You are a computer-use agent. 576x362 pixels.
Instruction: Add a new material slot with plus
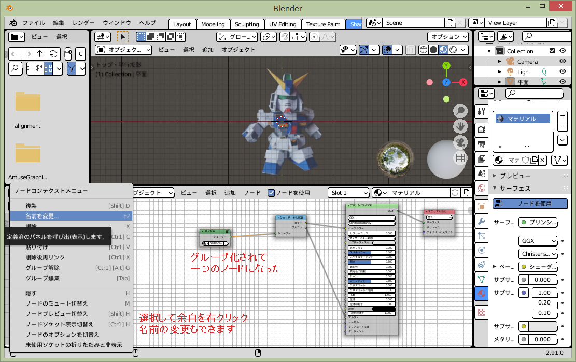pyautogui.click(x=563, y=116)
